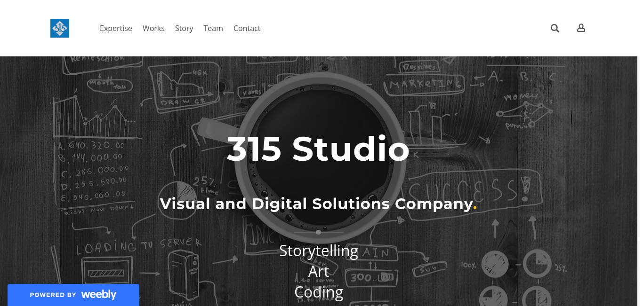
Task: Click the blue 315 Studio logo icon
Action: coord(60,28)
